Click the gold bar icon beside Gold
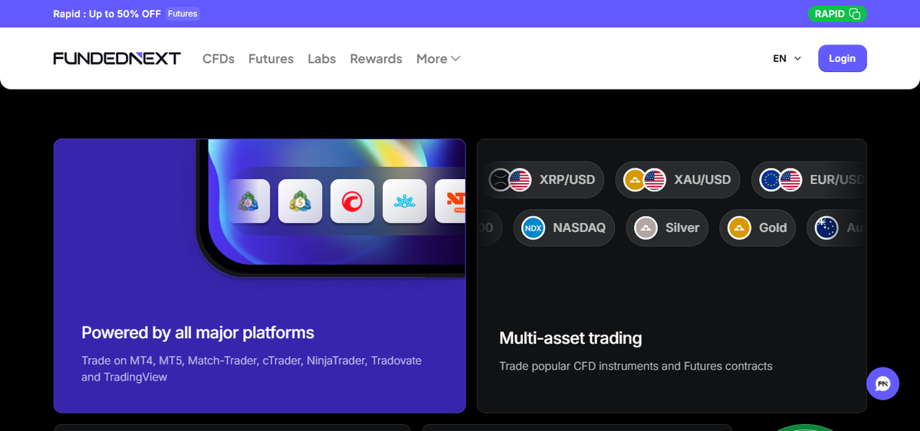The width and height of the screenshot is (920, 431). (739, 228)
